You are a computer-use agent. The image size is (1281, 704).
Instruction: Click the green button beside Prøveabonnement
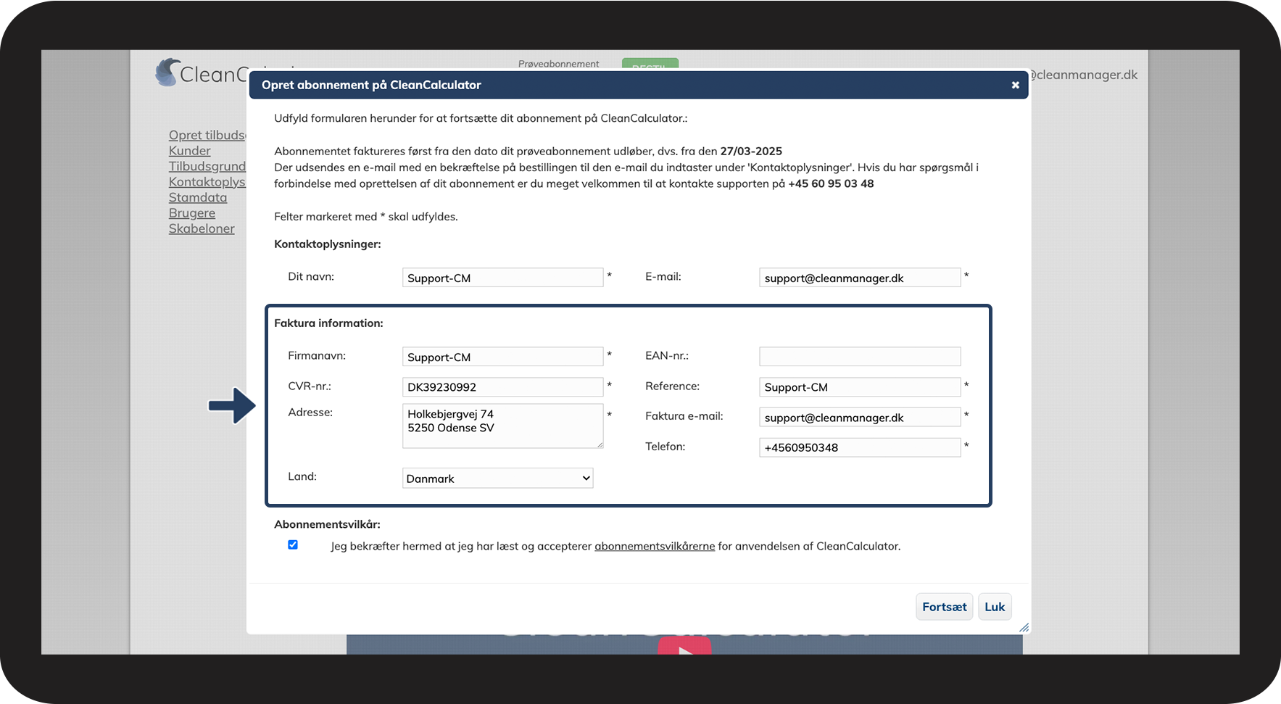tap(650, 64)
